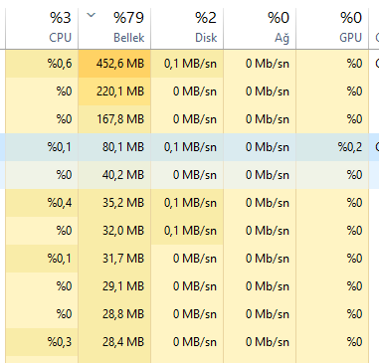Click the 29,1 MB memory cell

tap(114, 286)
